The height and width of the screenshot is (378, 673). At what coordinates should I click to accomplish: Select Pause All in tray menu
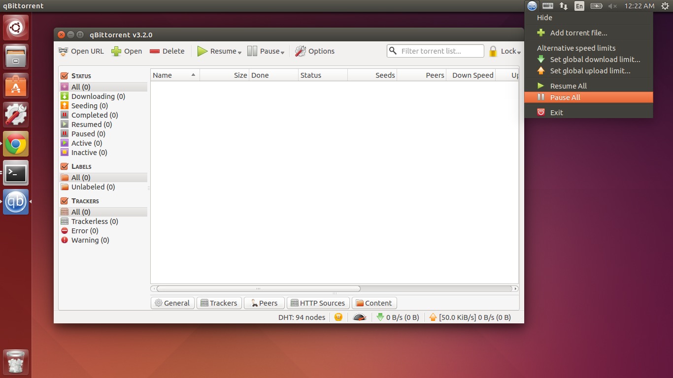point(589,97)
